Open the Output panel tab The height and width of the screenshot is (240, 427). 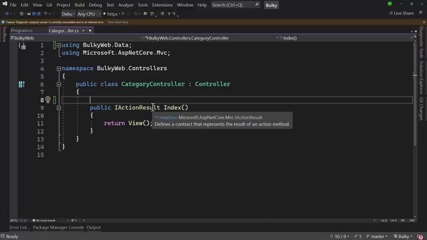point(93,227)
